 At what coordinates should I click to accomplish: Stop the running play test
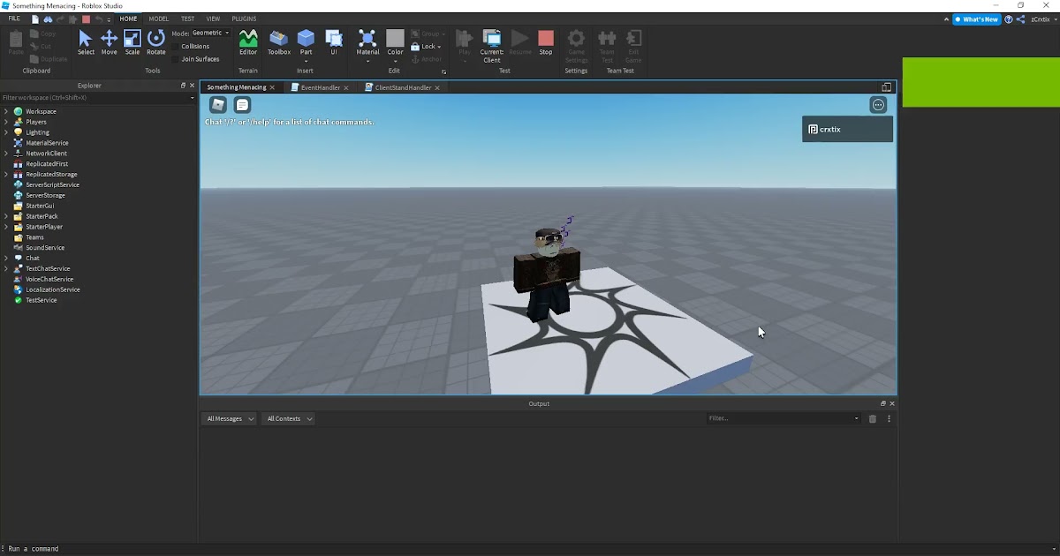tap(546, 42)
